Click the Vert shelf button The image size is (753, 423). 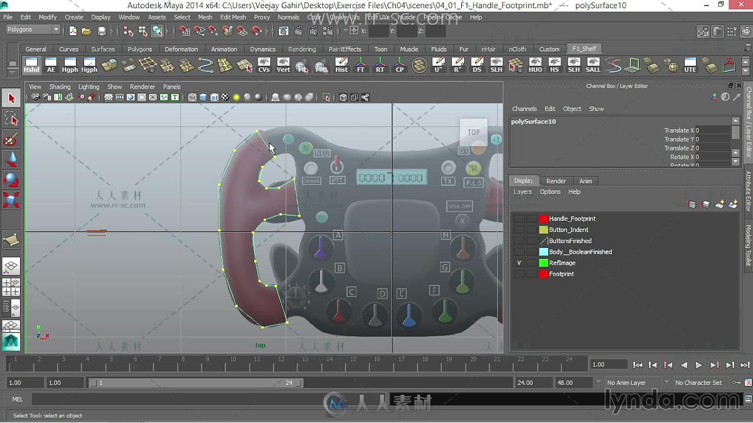[283, 65]
